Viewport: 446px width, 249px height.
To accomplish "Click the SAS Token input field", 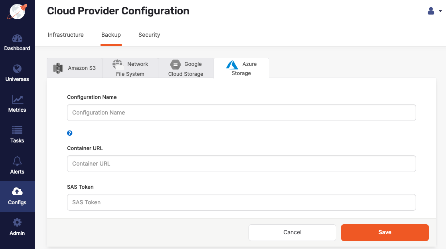I will point(241,202).
